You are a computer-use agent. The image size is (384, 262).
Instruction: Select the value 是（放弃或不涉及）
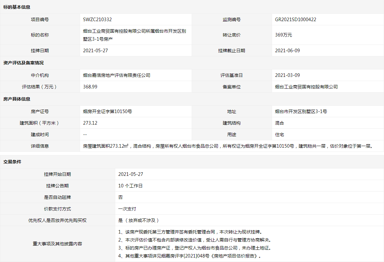click(139, 220)
